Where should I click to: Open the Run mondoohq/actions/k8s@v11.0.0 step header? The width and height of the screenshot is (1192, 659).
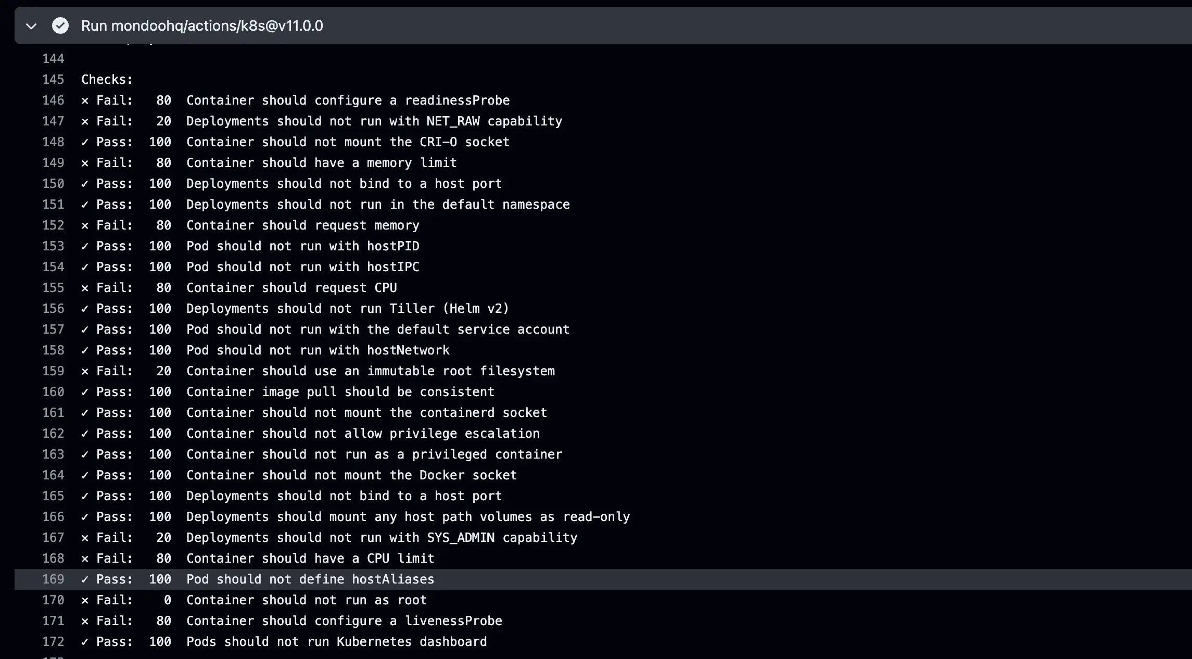pos(202,26)
